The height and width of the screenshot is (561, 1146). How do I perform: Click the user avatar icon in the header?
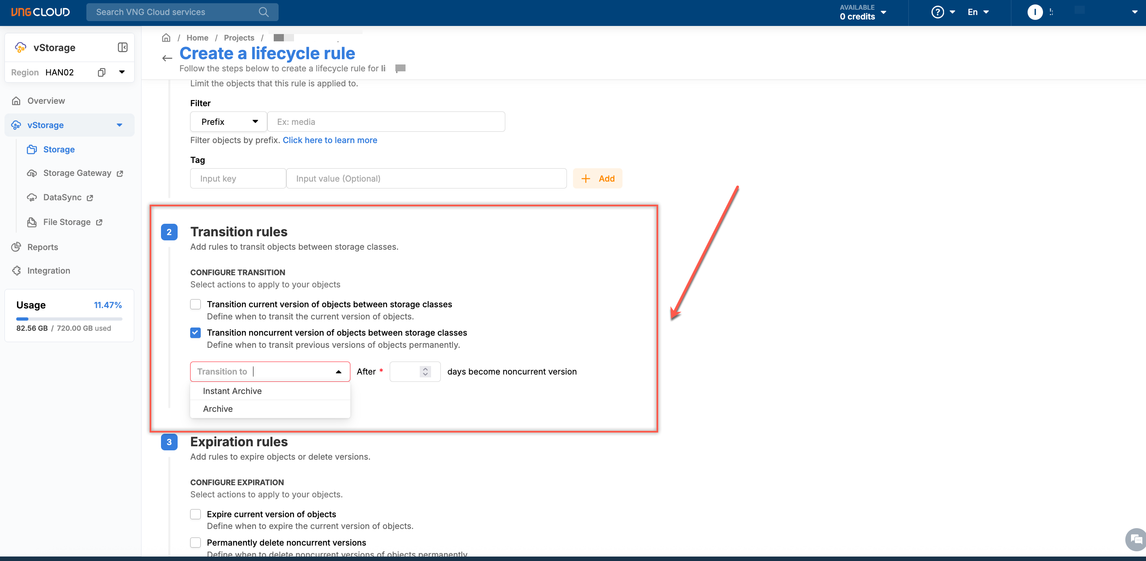1035,12
